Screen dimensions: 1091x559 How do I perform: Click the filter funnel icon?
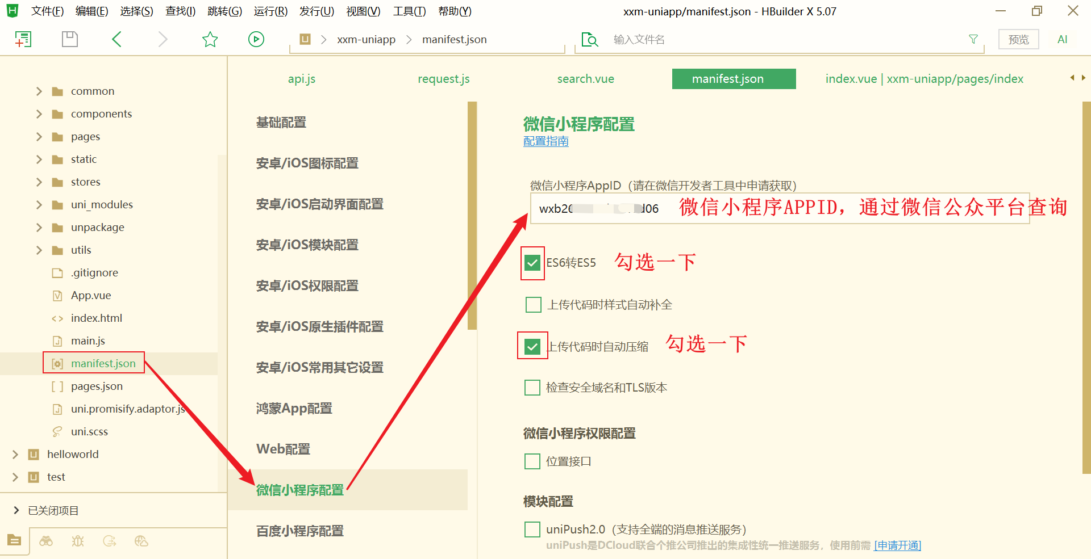(x=973, y=39)
